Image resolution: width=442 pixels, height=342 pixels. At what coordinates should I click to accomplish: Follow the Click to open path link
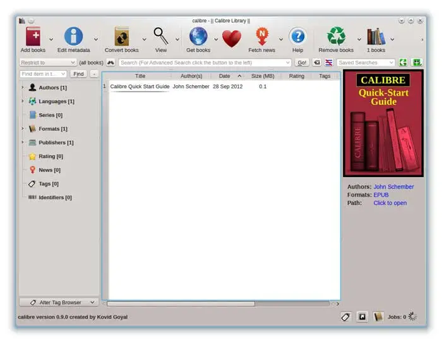[390, 203]
